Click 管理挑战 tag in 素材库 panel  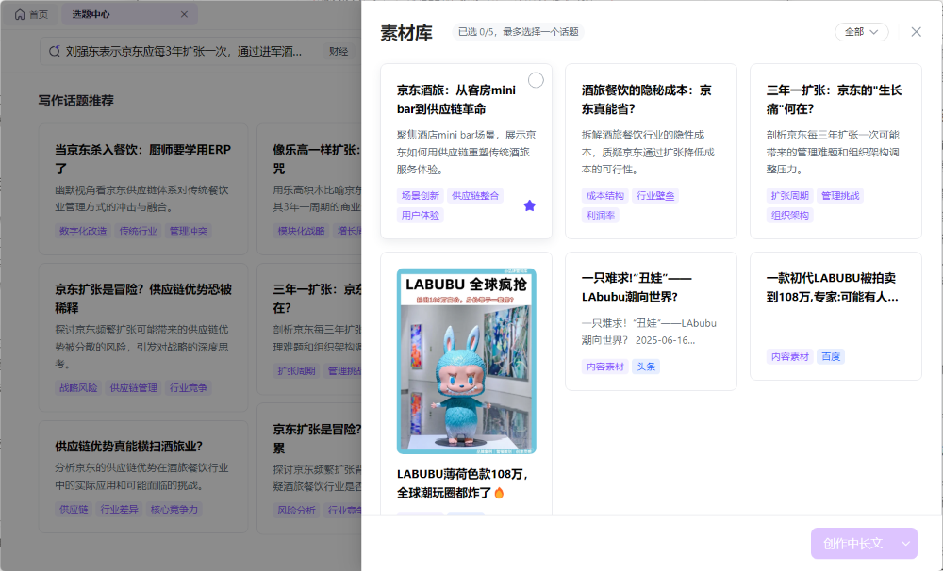click(x=839, y=195)
